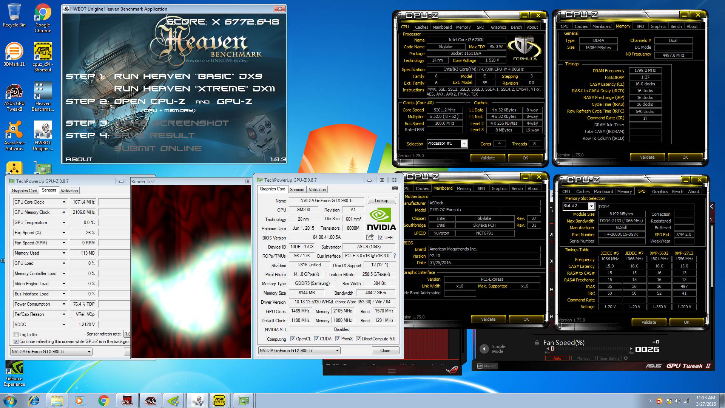The image size is (725, 408).
Task: Click the volume speaker icon in the tray
Action: pyautogui.click(x=678, y=401)
